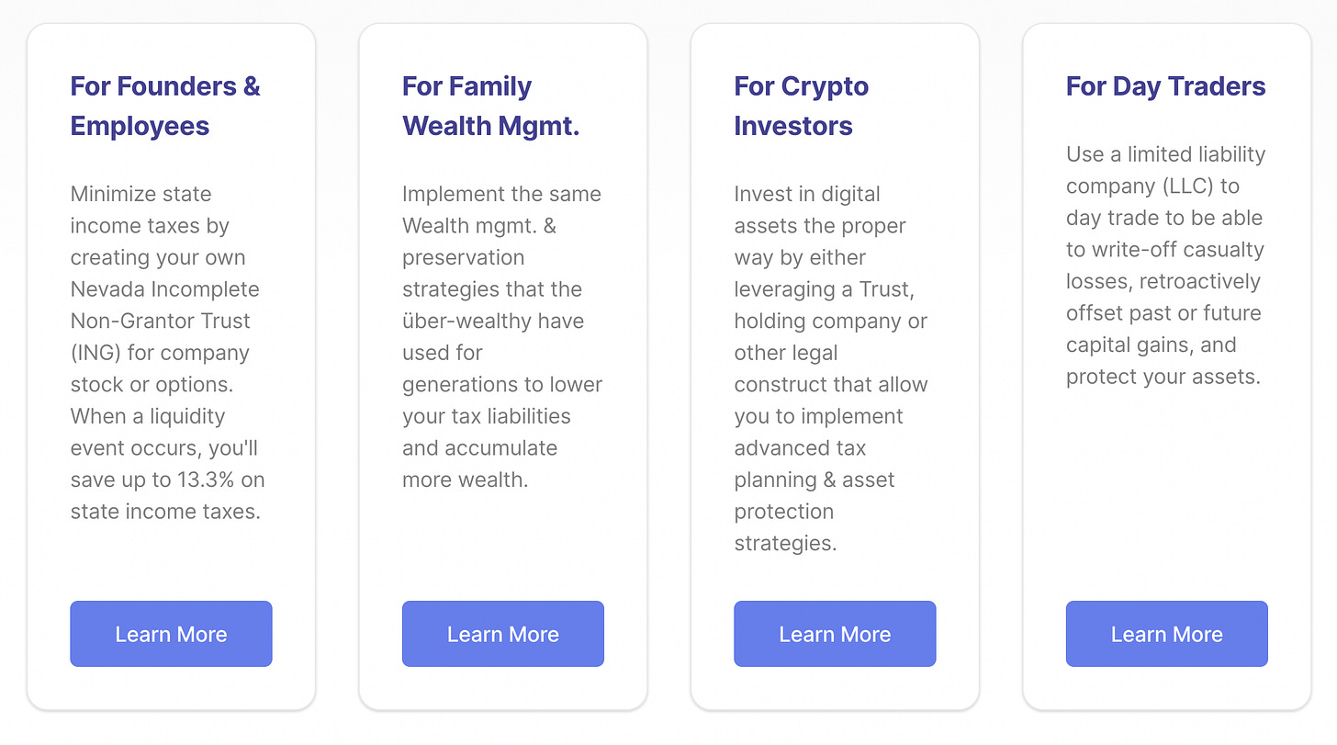Click Learn More under For Family Wealth Mgmt.
Image resolution: width=1337 pixels, height=745 pixels.
(502, 634)
